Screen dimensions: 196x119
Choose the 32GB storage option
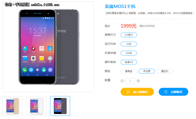129,53
